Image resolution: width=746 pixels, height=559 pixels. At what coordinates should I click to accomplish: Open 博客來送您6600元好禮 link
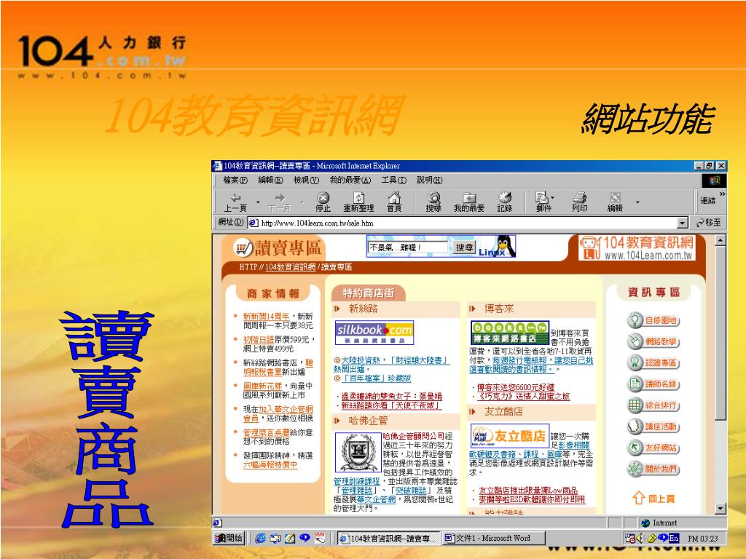(x=516, y=387)
